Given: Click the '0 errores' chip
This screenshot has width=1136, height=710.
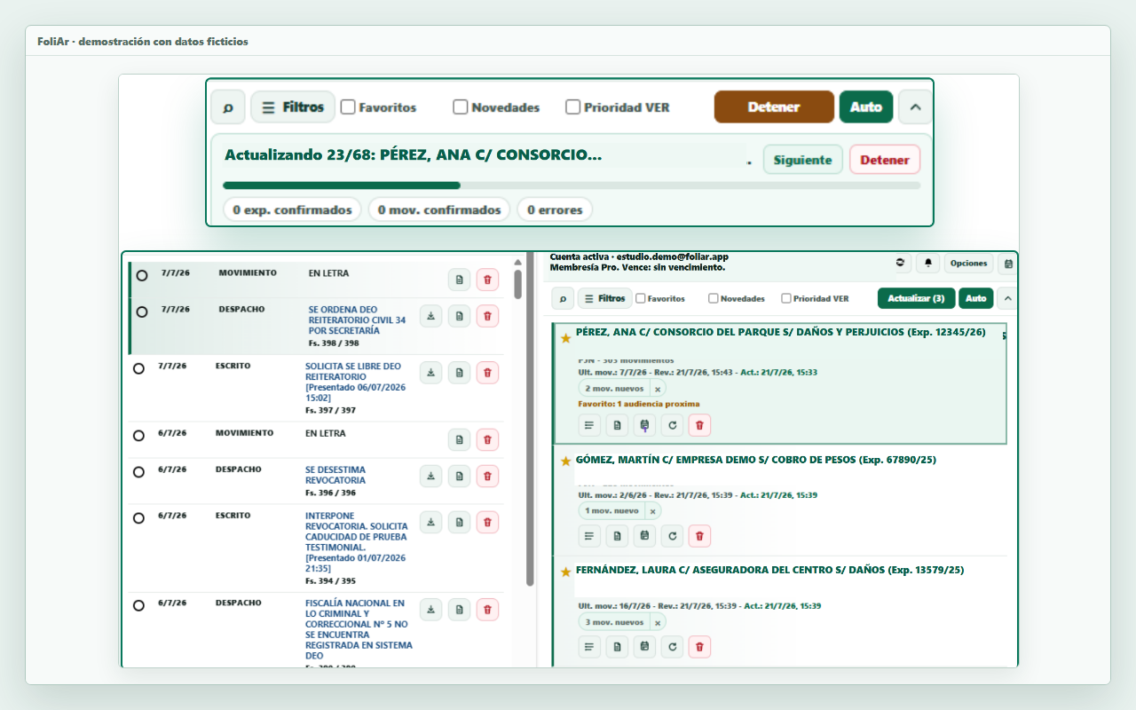Looking at the screenshot, I should (555, 210).
